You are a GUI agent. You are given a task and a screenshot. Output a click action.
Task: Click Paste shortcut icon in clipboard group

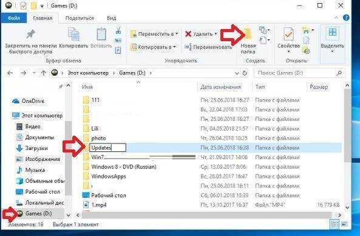point(118,50)
